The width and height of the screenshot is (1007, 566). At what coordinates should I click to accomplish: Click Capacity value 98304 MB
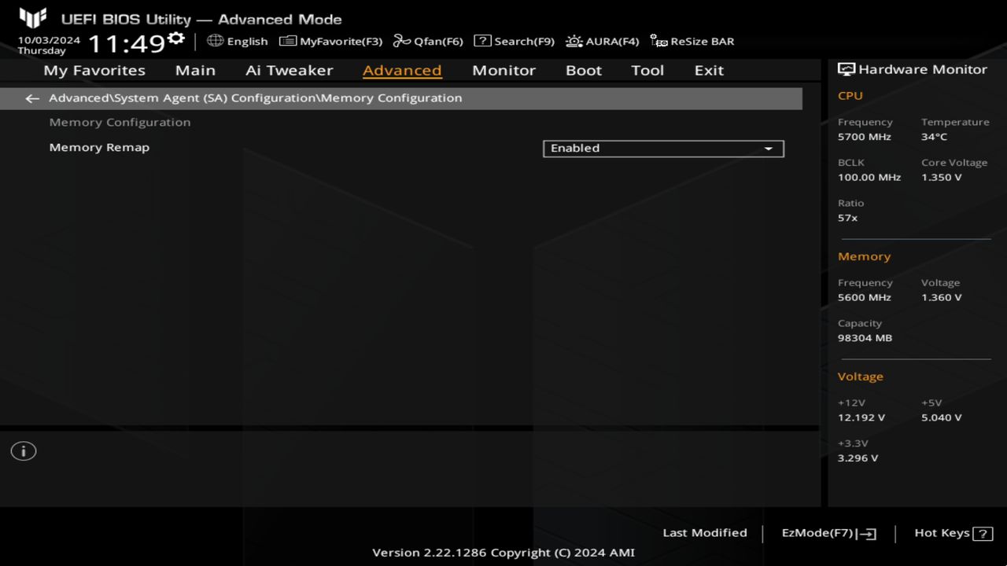point(865,338)
